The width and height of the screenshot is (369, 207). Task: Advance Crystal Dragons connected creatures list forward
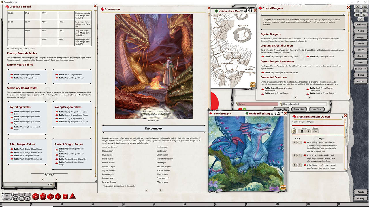click(x=310, y=97)
